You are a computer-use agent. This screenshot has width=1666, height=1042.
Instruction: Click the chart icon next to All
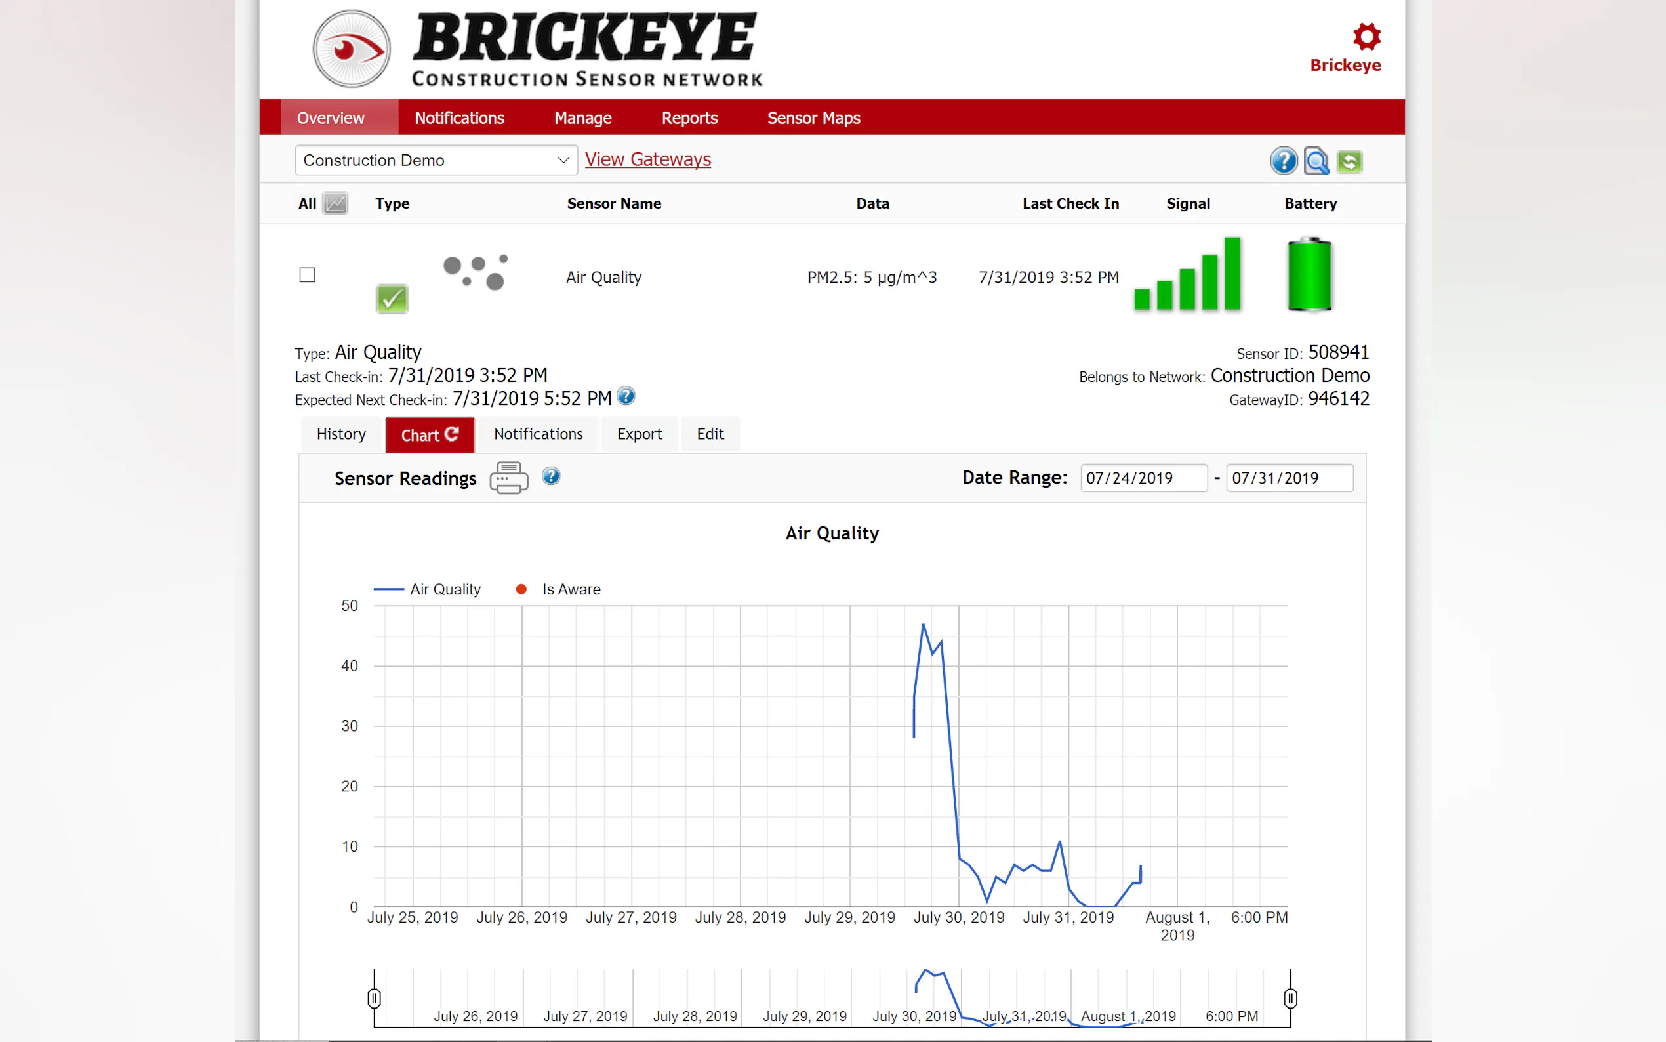point(335,203)
